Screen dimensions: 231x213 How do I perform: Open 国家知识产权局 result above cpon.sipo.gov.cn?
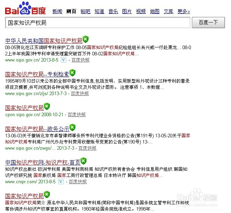click(25, 108)
